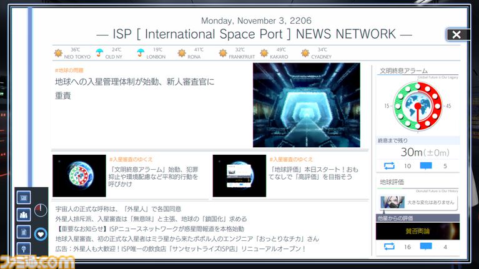Click #入星審査のゆくえ tag above 文明終息アラーム article
This screenshot has height=269, width=479.
click(x=131, y=159)
